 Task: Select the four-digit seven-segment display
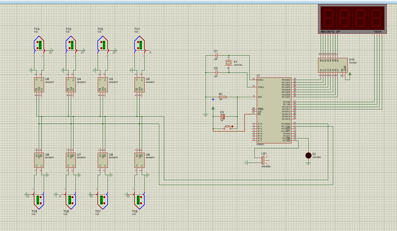[352, 19]
